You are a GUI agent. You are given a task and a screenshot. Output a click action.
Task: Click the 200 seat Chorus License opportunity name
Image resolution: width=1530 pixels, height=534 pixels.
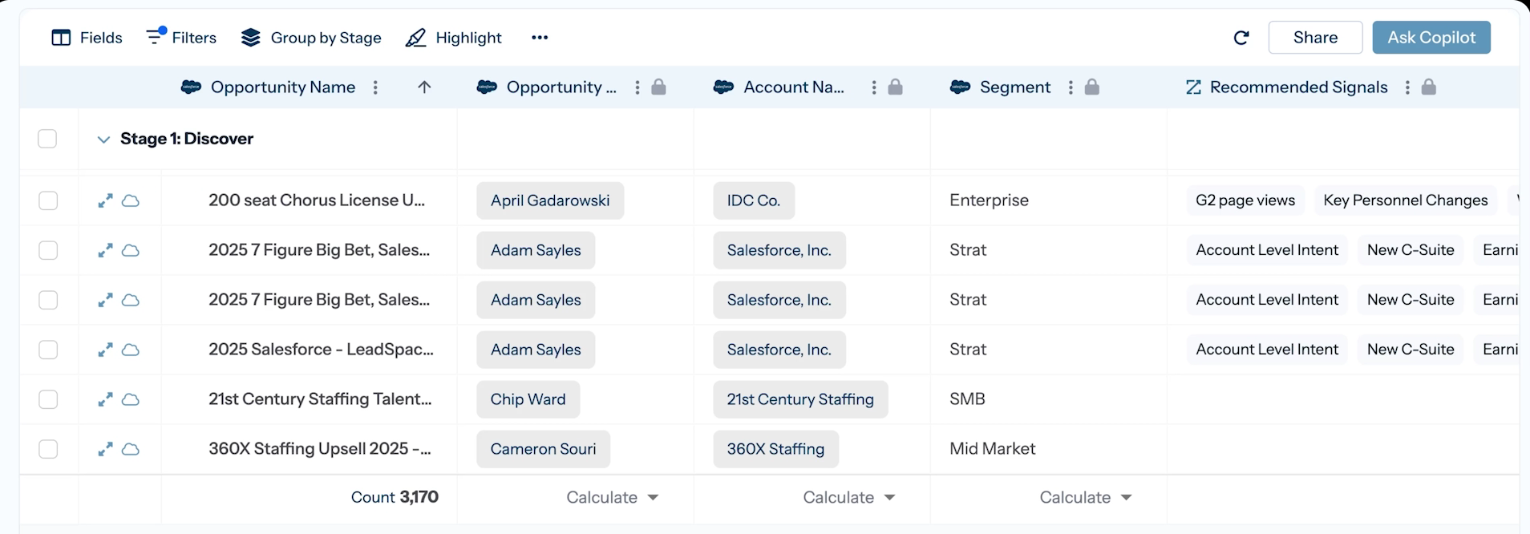317,200
